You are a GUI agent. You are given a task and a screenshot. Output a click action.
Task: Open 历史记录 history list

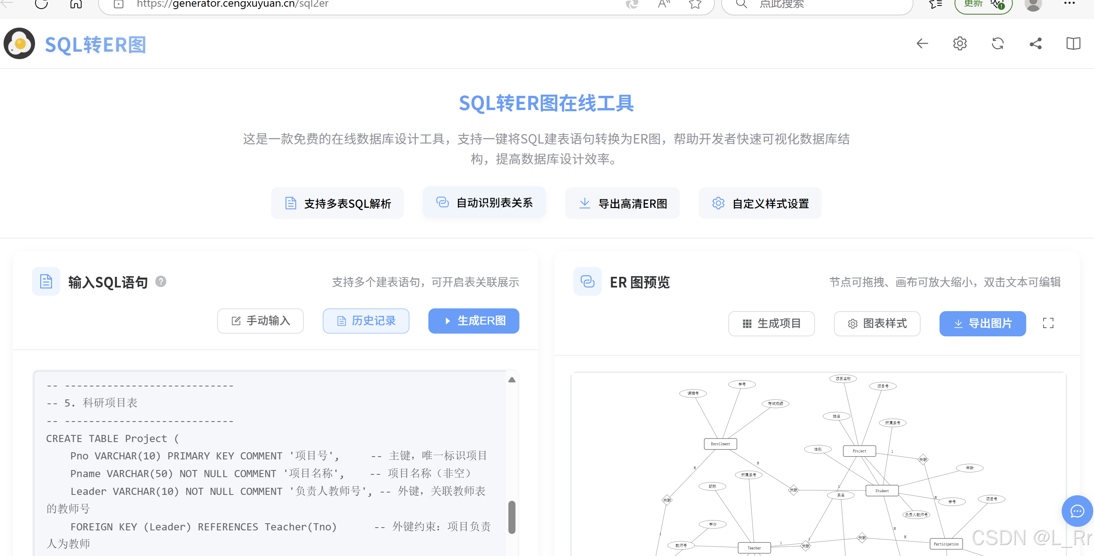coord(366,321)
